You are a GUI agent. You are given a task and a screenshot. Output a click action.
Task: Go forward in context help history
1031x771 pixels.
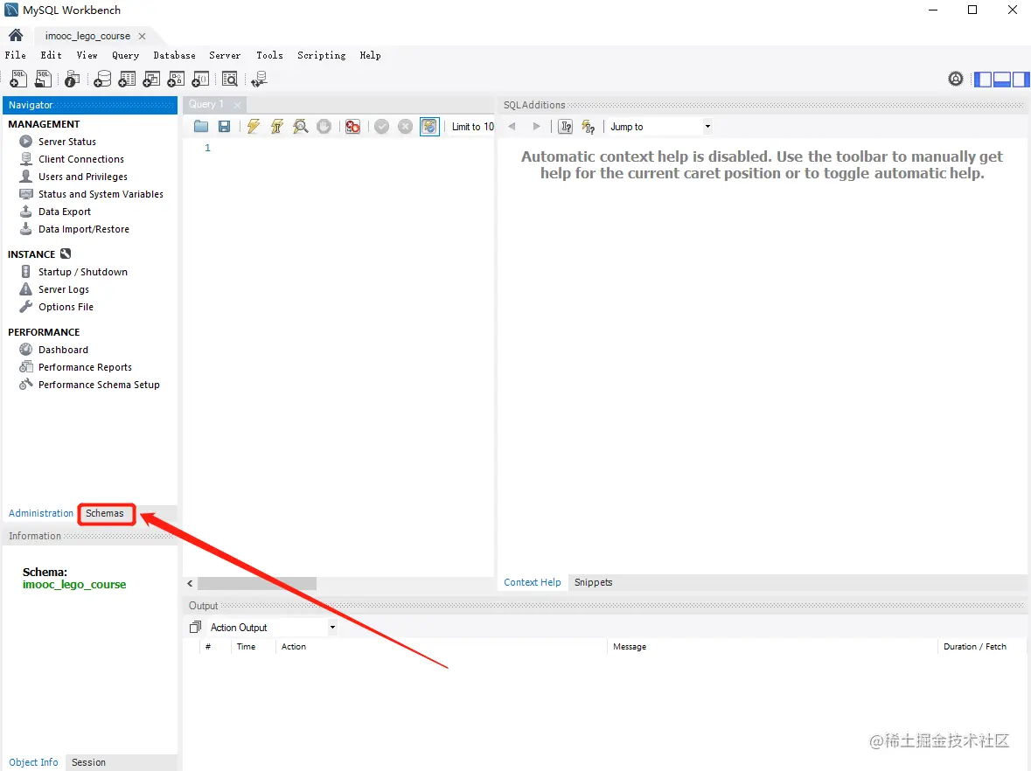[537, 126]
